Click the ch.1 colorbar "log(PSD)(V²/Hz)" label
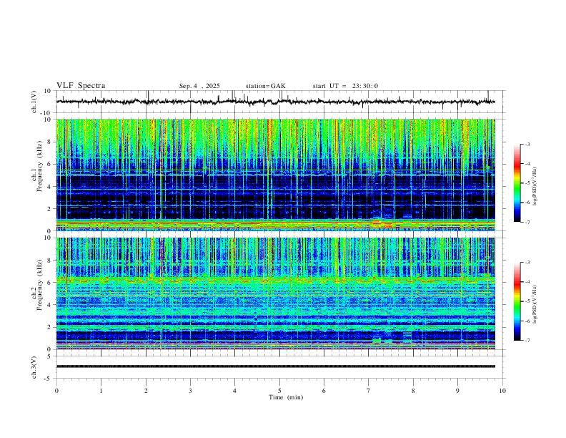This screenshot has width=566, height=438. coord(535,186)
